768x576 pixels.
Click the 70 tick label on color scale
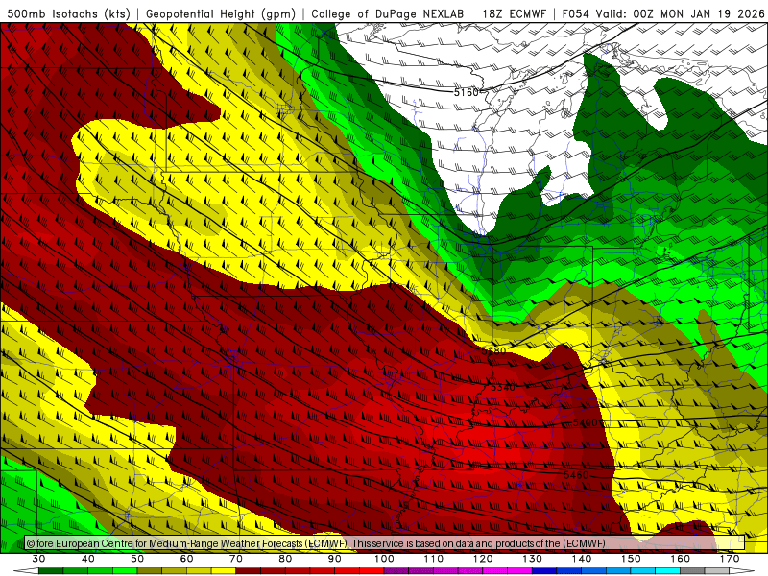[x=236, y=559]
